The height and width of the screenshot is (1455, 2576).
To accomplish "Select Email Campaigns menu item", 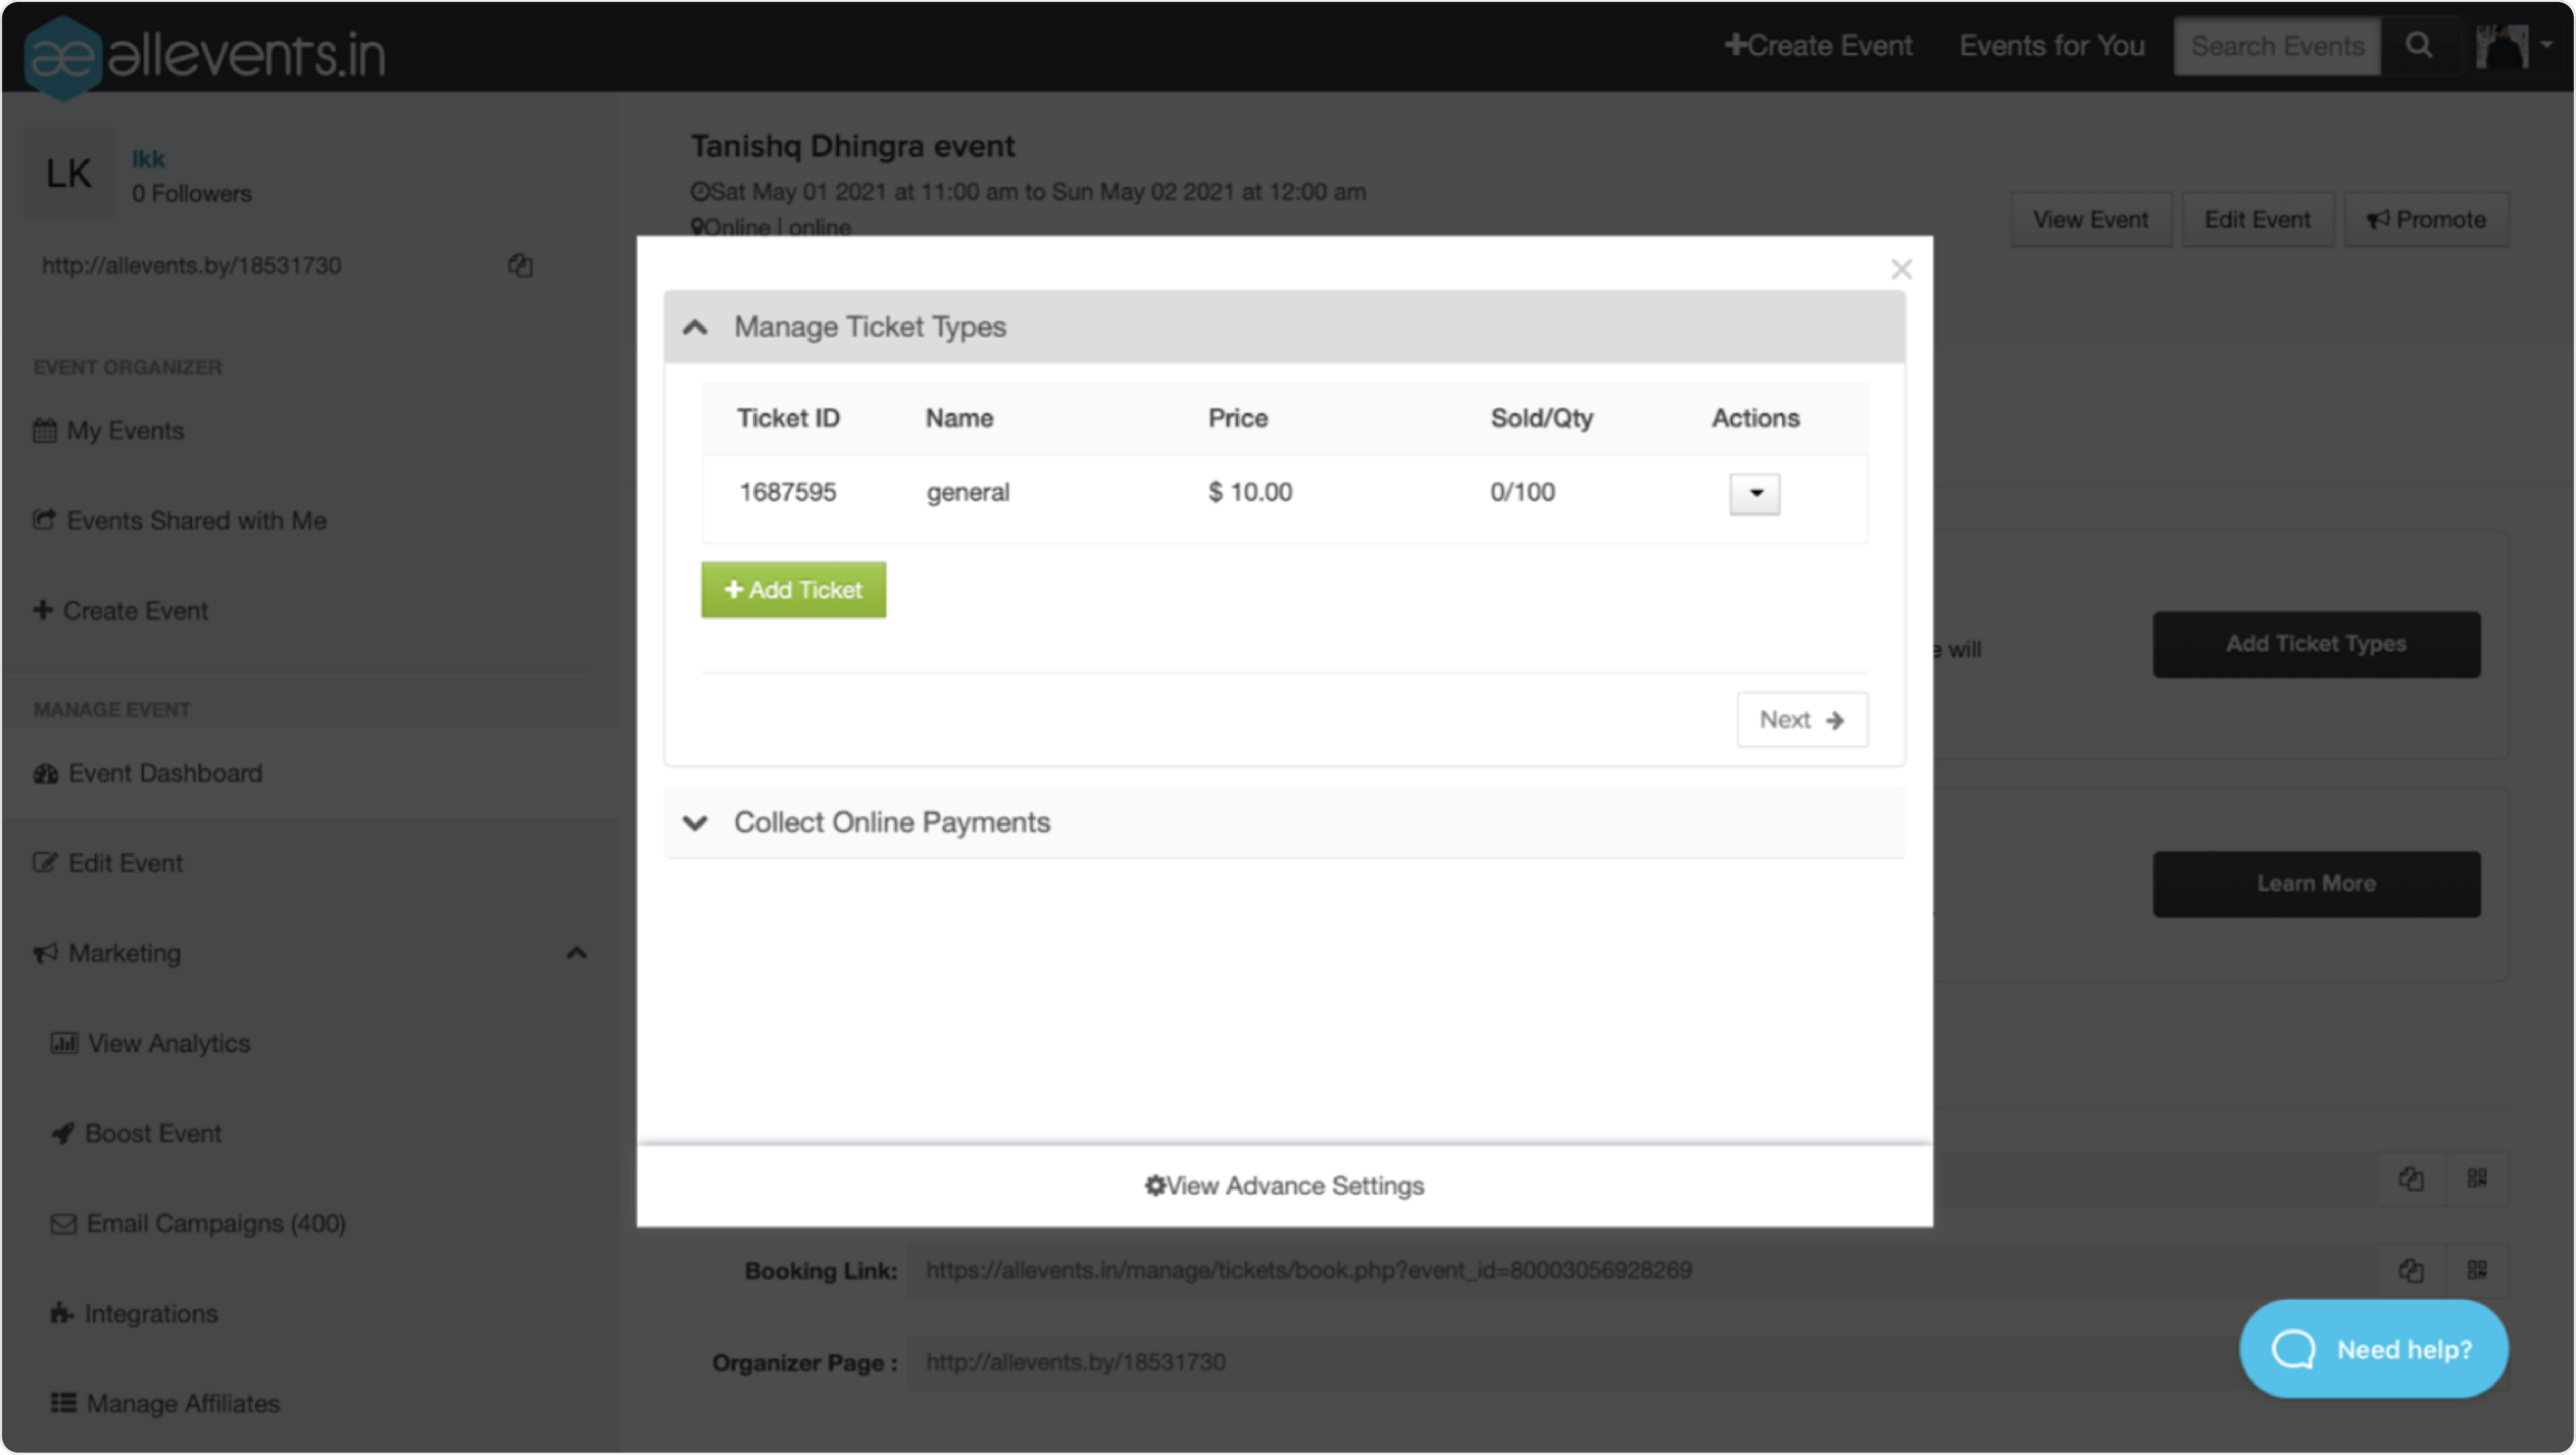I will (215, 1223).
